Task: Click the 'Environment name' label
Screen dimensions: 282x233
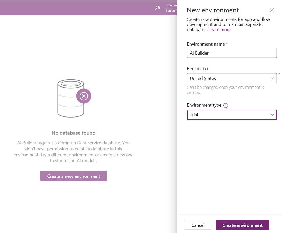Action: 206,44
